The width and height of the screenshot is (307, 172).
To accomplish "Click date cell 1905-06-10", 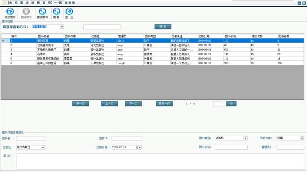I will point(210,63).
